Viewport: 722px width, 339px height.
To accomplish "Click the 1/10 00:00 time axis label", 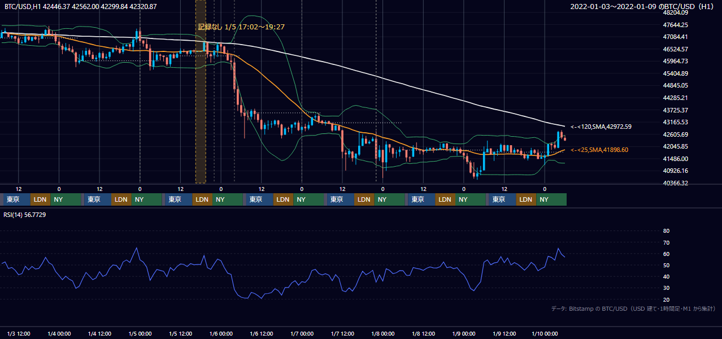I will click(545, 333).
